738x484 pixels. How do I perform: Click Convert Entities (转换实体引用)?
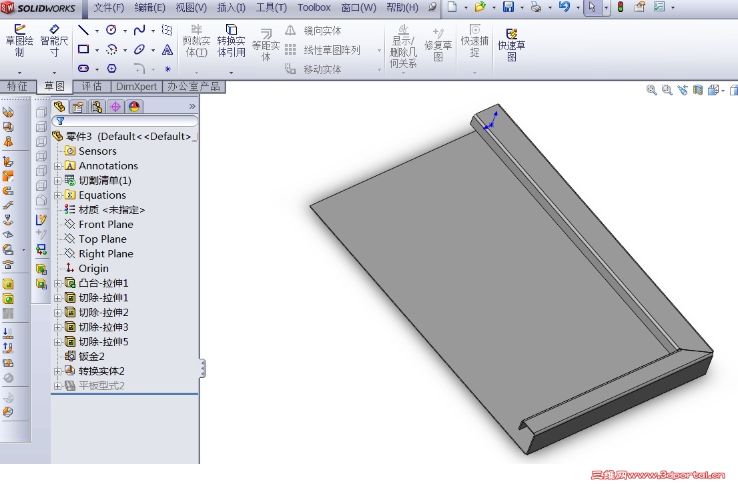click(x=231, y=41)
